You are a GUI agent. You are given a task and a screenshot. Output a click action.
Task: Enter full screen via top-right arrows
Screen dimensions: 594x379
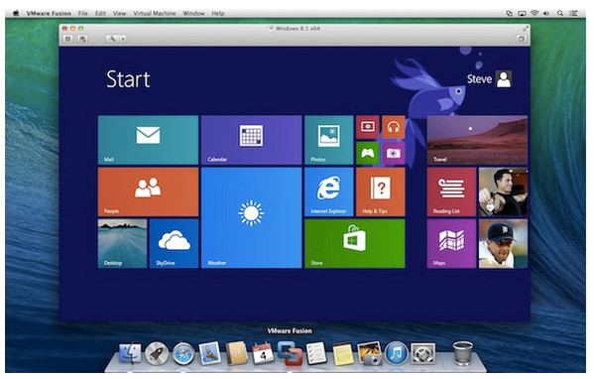click(x=525, y=29)
